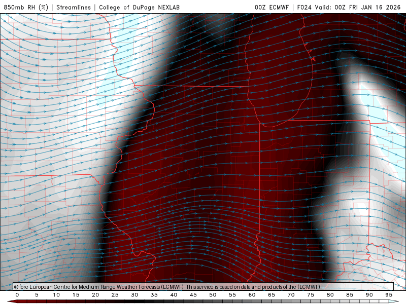Select the "15" color scale label
The height and width of the screenshot is (304, 406).
coord(76,295)
